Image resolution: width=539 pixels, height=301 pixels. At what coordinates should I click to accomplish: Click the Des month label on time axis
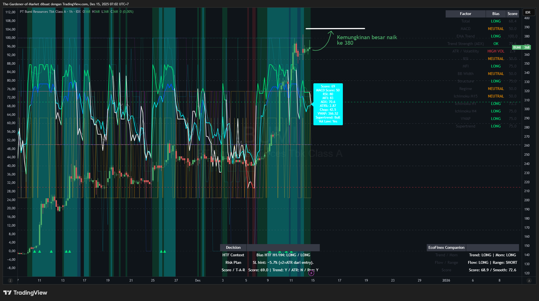(198, 280)
